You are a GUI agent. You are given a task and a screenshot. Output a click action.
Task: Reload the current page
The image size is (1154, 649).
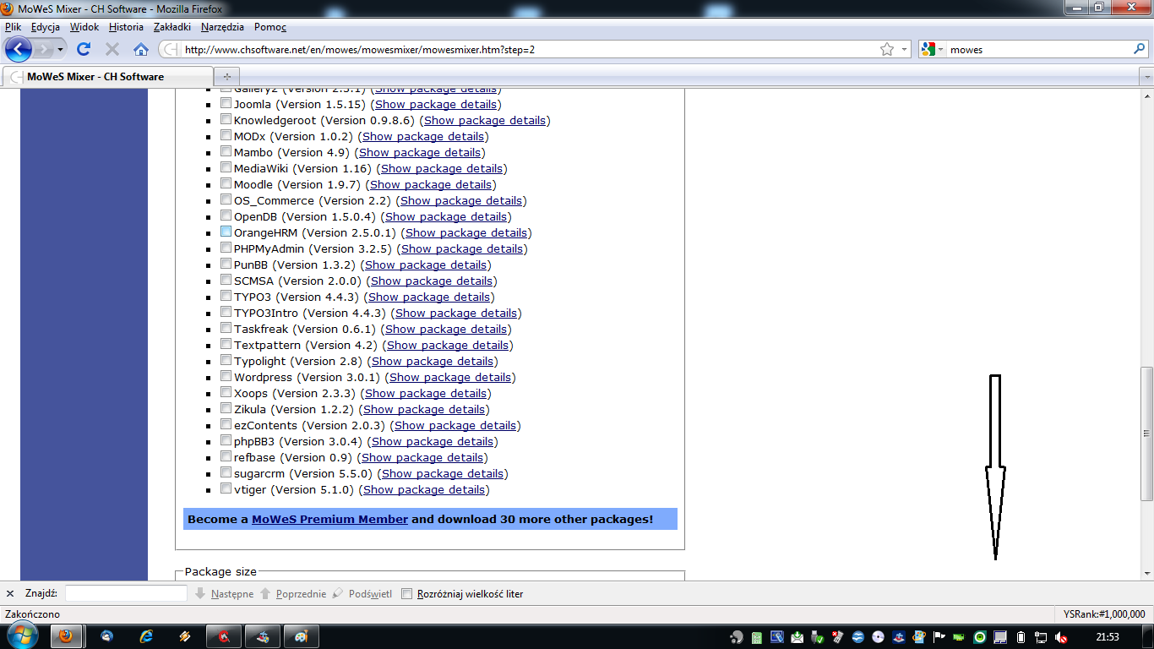pyautogui.click(x=84, y=49)
